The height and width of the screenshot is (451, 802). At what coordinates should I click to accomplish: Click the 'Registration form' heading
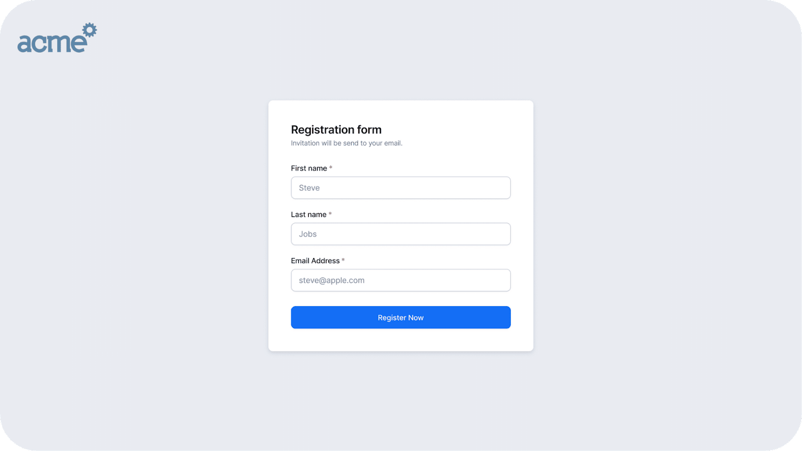click(x=336, y=130)
